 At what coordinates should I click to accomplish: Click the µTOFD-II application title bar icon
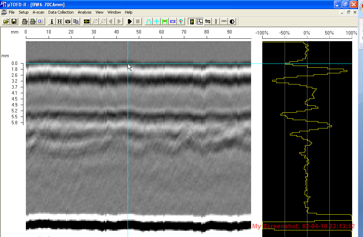3,4
